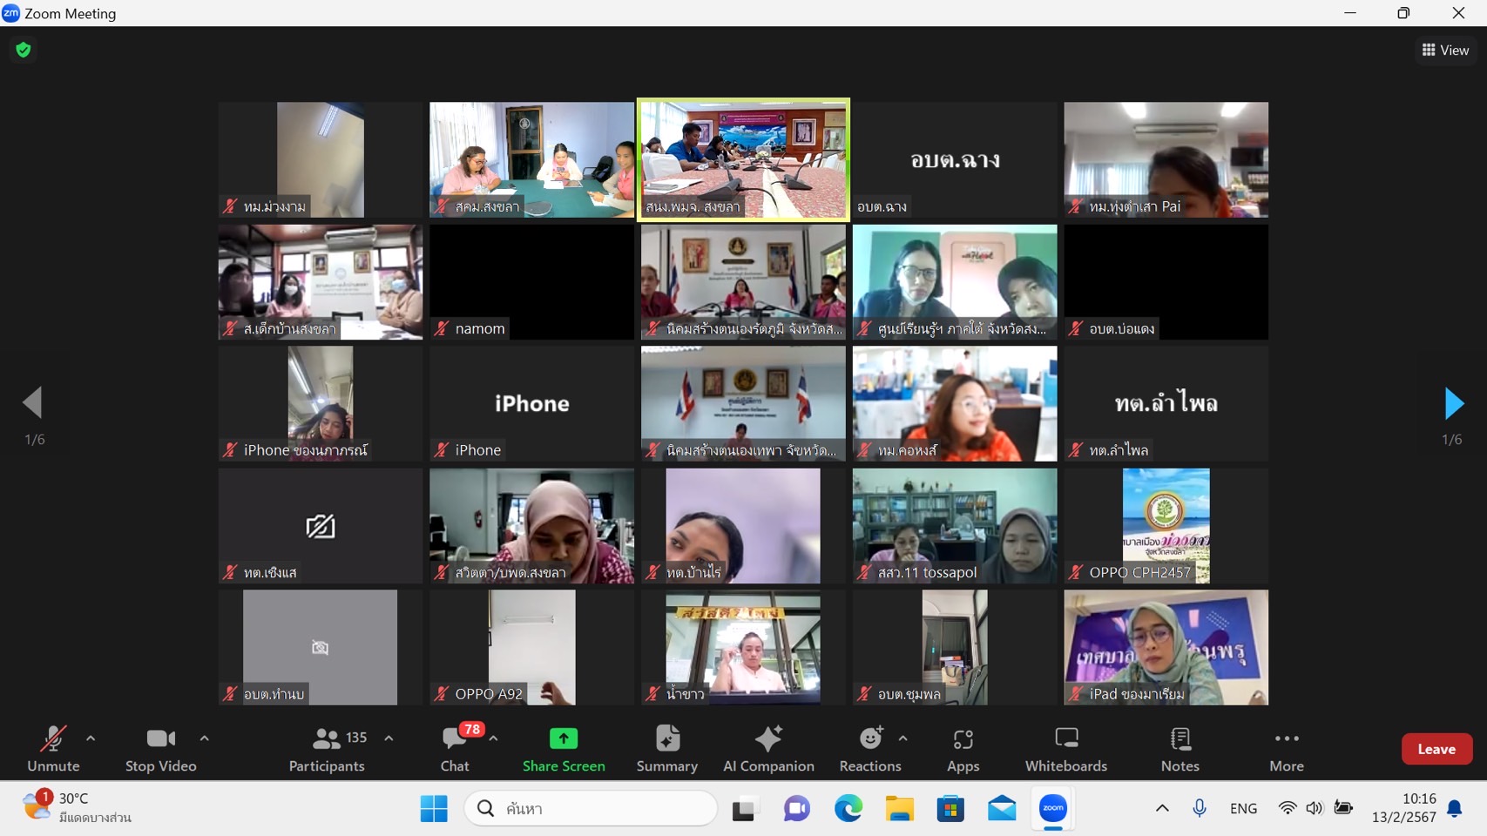Image resolution: width=1487 pixels, height=836 pixels.
Task: Launch AI Companion
Action: pos(768,749)
